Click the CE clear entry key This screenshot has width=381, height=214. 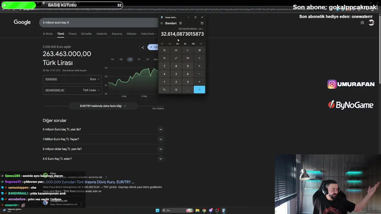(x=176, y=50)
